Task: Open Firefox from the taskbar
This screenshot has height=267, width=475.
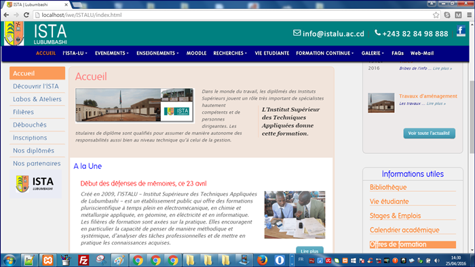Action: [263, 260]
